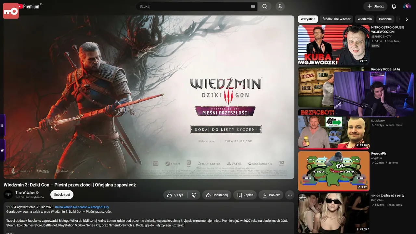Open 'songs to play at a party' title
The width and height of the screenshot is (416, 234).
[x=388, y=195]
